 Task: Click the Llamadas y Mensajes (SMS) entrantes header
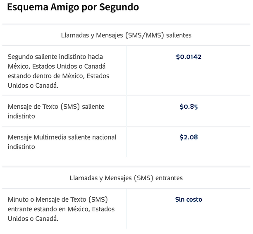(x=126, y=178)
